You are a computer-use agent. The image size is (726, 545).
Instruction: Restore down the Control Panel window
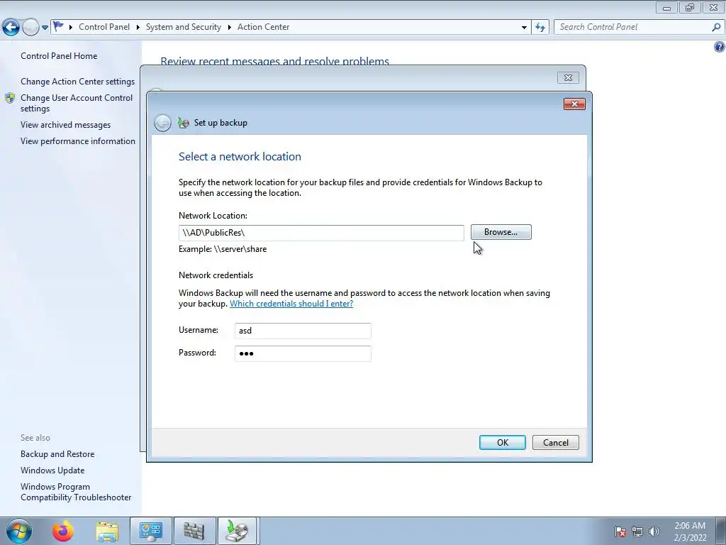(x=690, y=7)
